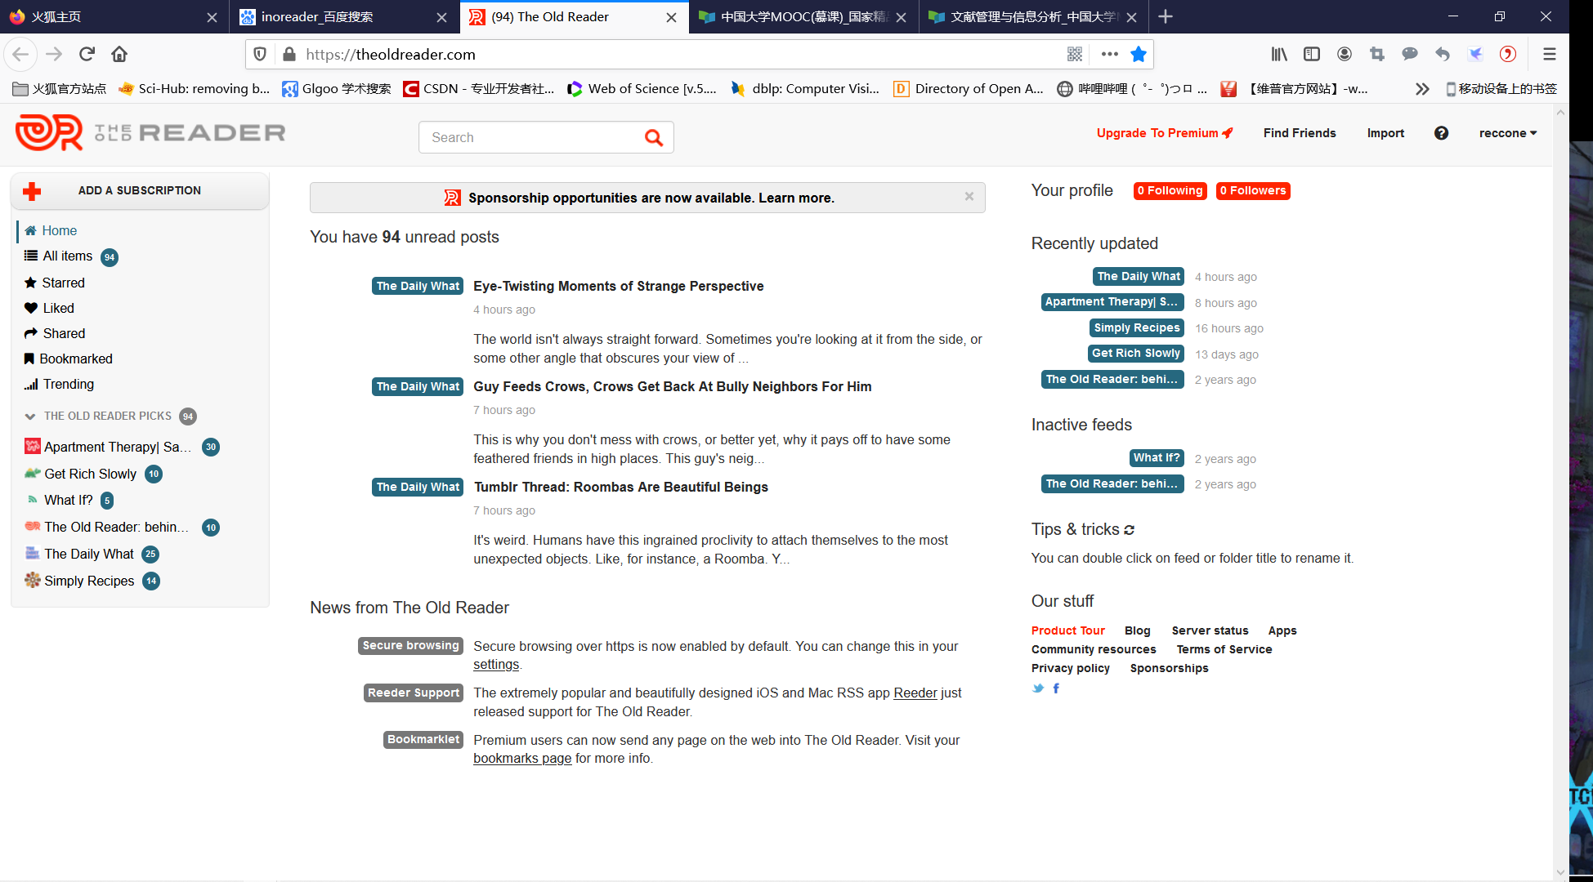Expand the reccone account dropdown
This screenshot has height=882, width=1593.
click(1507, 132)
